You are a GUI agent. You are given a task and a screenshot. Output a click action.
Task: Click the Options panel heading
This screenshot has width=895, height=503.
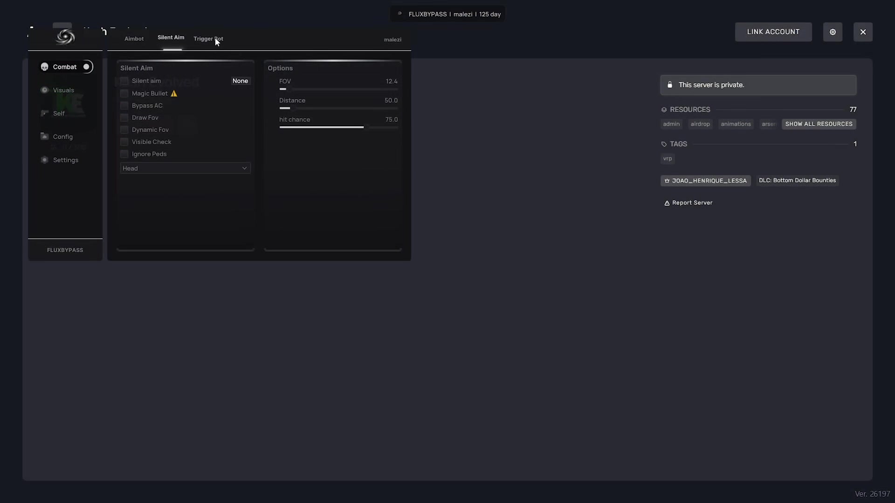point(280,68)
